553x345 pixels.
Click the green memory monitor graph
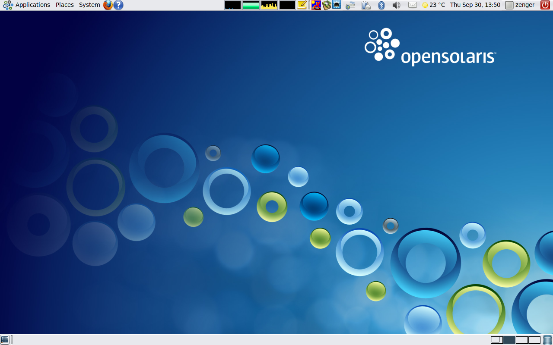coord(251,5)
